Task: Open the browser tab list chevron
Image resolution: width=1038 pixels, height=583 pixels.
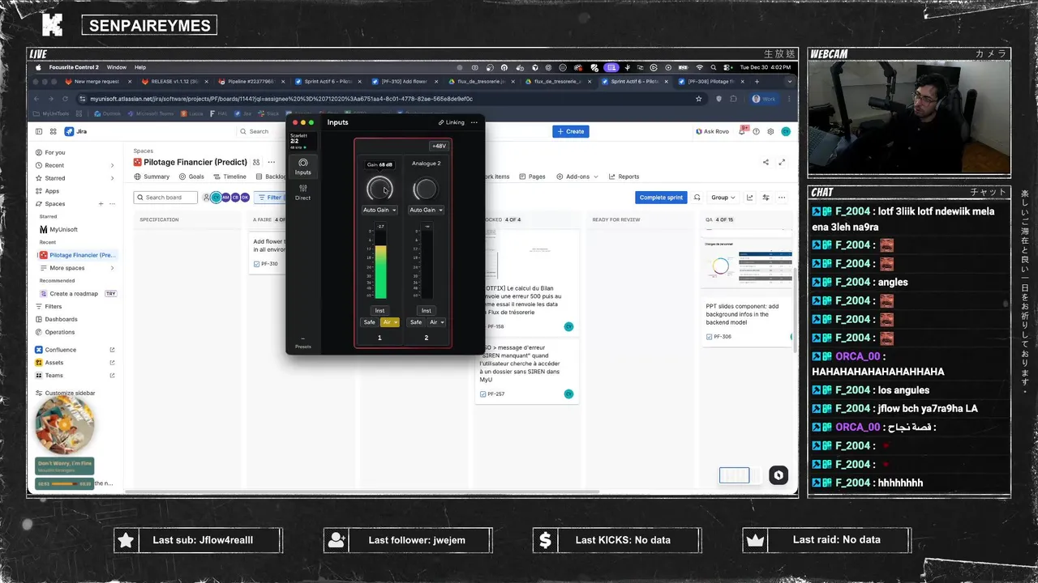Action: (x=789, y=81)
